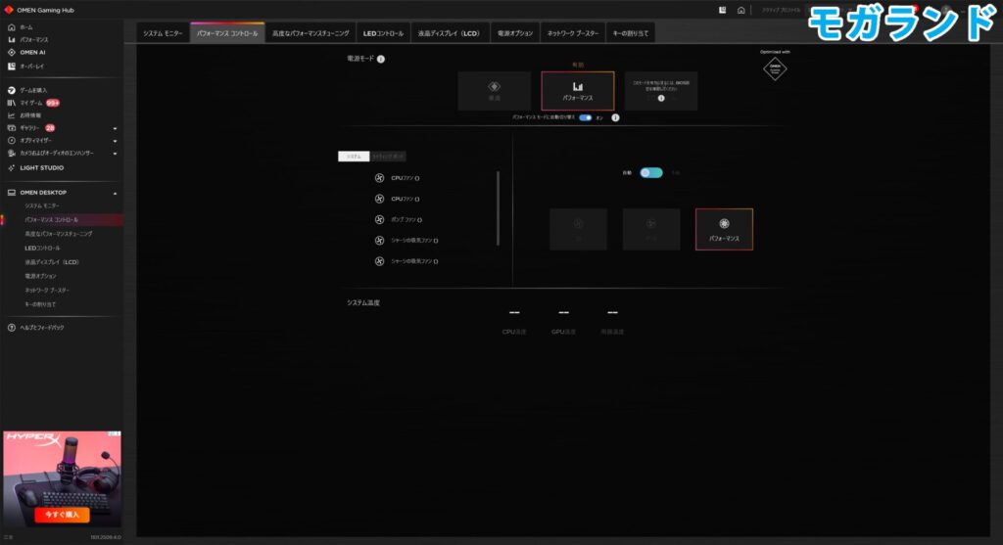Image resolution: width=1003 pixels, height=545 pixels.
Task: Select the first CPUファン fan icon
Action: (380, 178)
